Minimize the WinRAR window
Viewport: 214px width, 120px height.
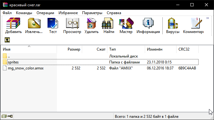178,5
